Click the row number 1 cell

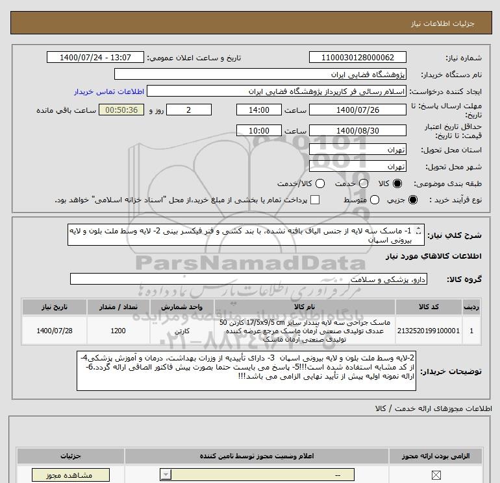(471, 331)
